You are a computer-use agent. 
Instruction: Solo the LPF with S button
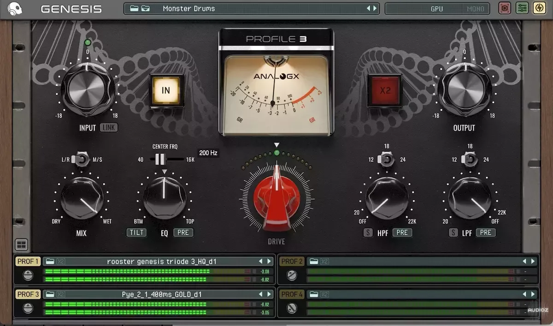click(x=453, y=232)
